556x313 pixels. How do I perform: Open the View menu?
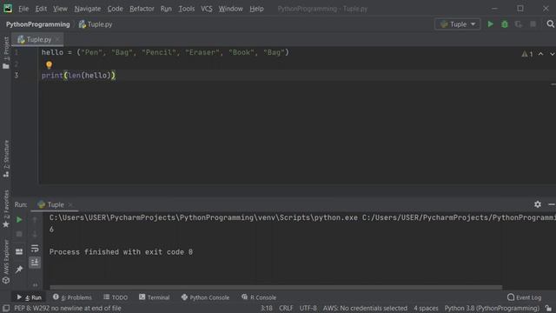coord(60,9)
